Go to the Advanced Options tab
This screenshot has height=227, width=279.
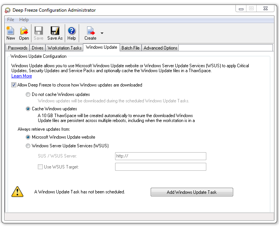[160, 48]
